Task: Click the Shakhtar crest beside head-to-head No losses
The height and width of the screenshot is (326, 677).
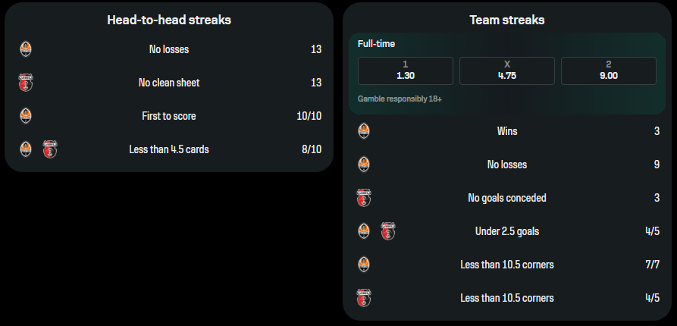Action: [26, 49]
